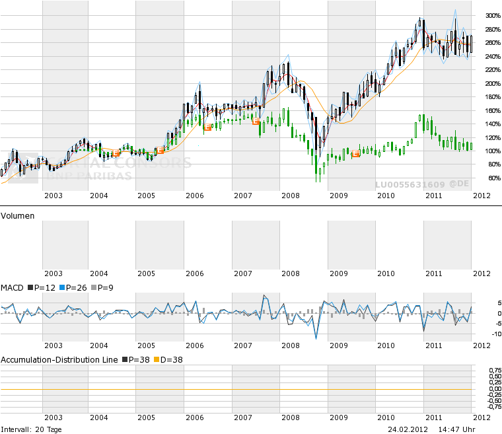Click the orange event marker in 2005
The height and width of the screenshot is (434, 502).
click(x=159, y=151)
